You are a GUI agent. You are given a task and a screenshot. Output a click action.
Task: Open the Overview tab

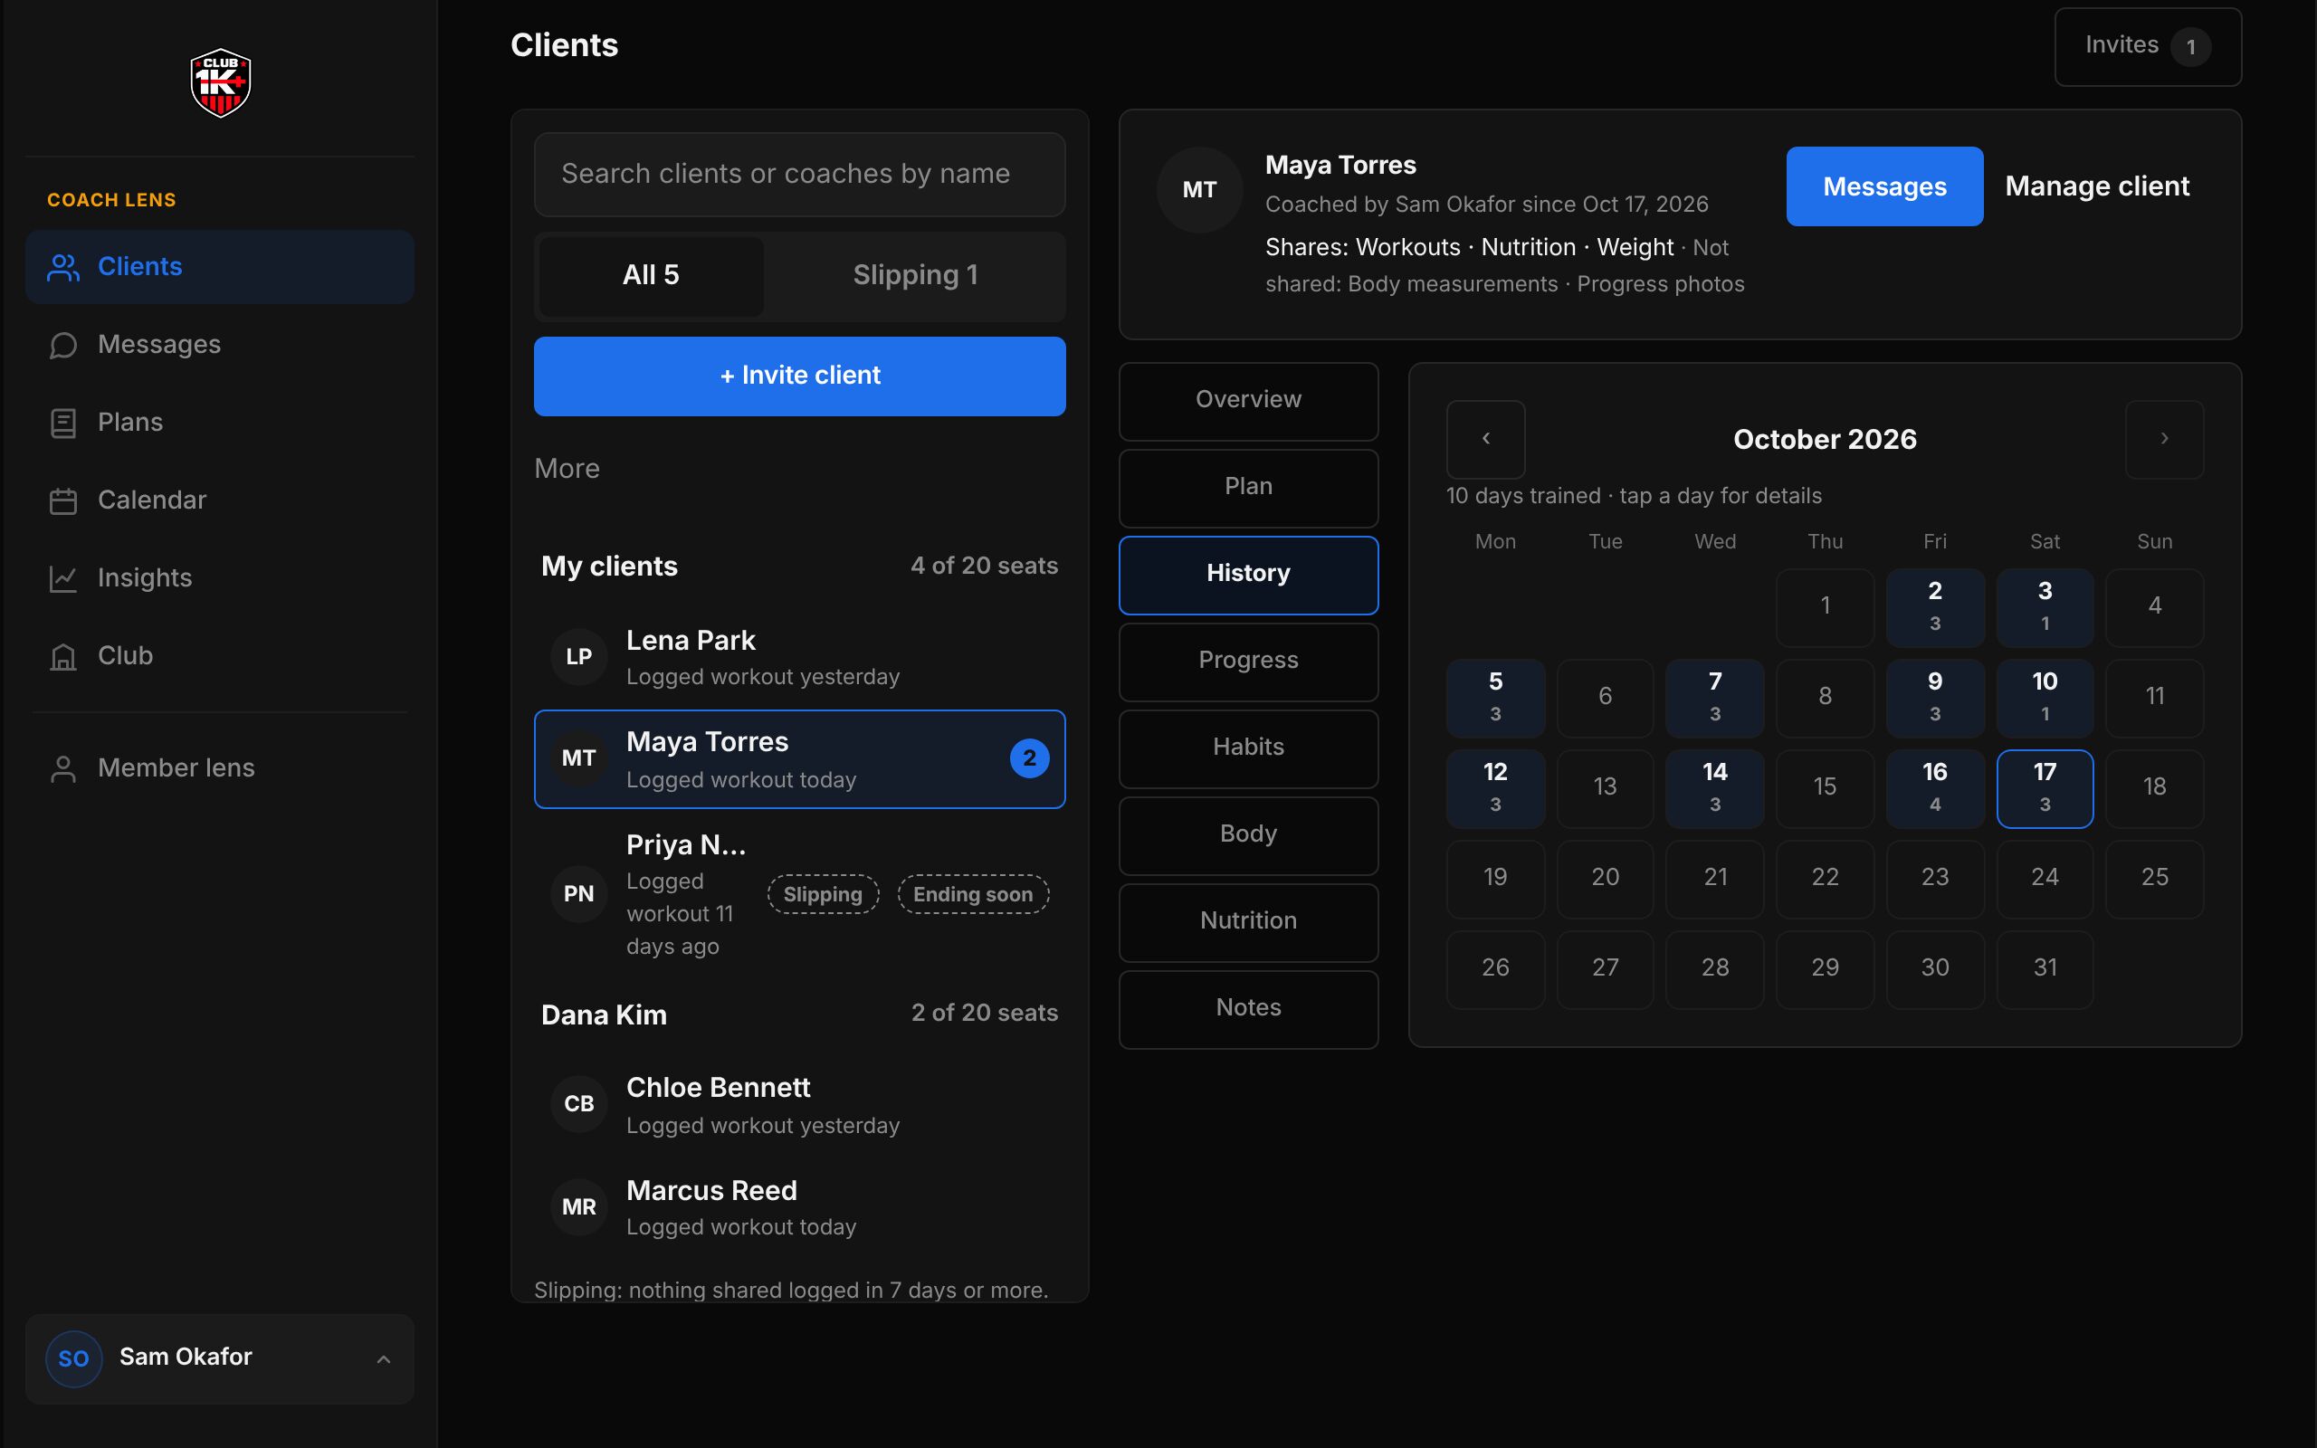[1248, 400]
